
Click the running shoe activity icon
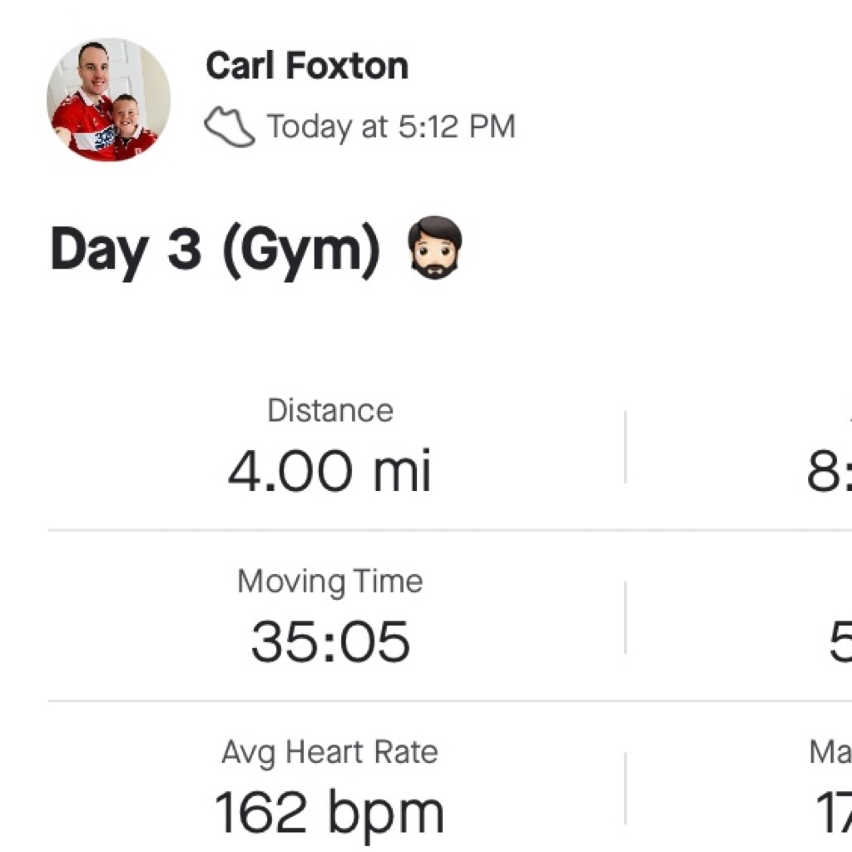(230, 127)
